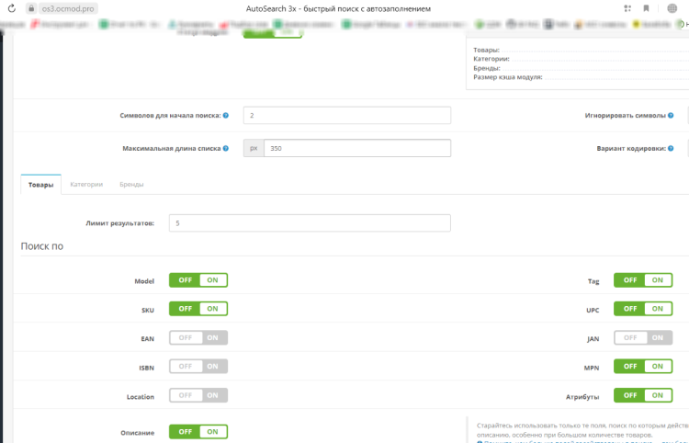The width and height of the screenshot is (689, 443).
Task: Toggle the Model search switch
Action: coord(198,280)
